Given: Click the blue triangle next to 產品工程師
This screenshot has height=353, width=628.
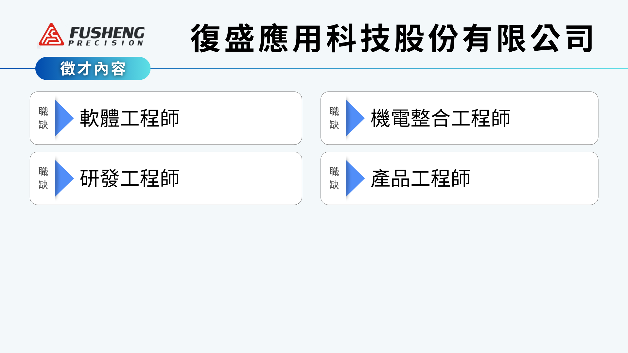Looking at the screenshot, I should point(354,178).
